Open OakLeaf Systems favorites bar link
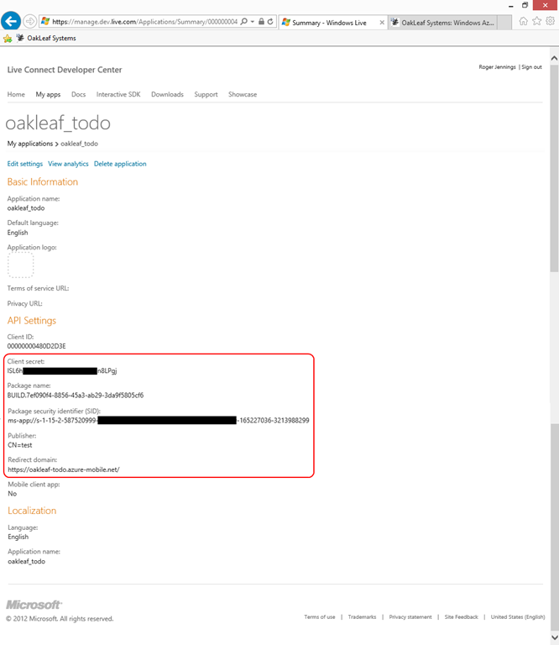Image resolution: width=559 pixels, height=645 pixels. [46, 39]
